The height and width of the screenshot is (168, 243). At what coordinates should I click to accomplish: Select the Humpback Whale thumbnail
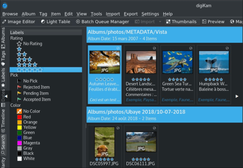214,62
